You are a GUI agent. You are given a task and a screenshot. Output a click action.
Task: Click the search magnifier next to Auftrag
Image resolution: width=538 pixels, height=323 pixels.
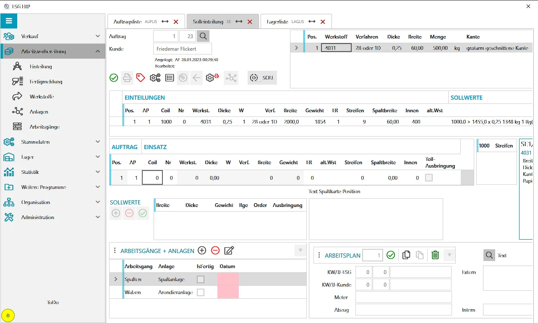203,36
